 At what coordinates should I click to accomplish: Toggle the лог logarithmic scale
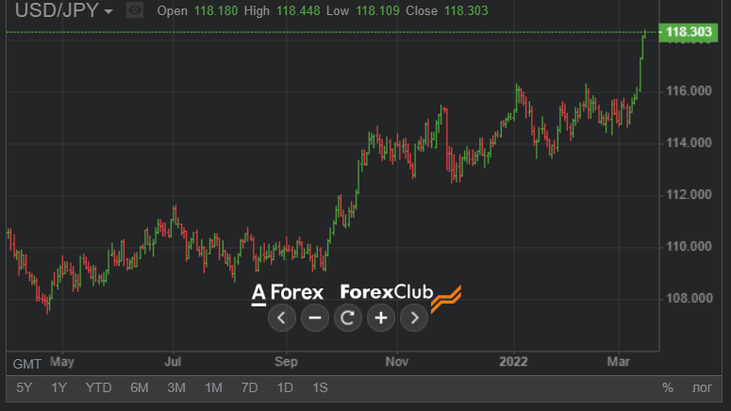click(702, 387)
